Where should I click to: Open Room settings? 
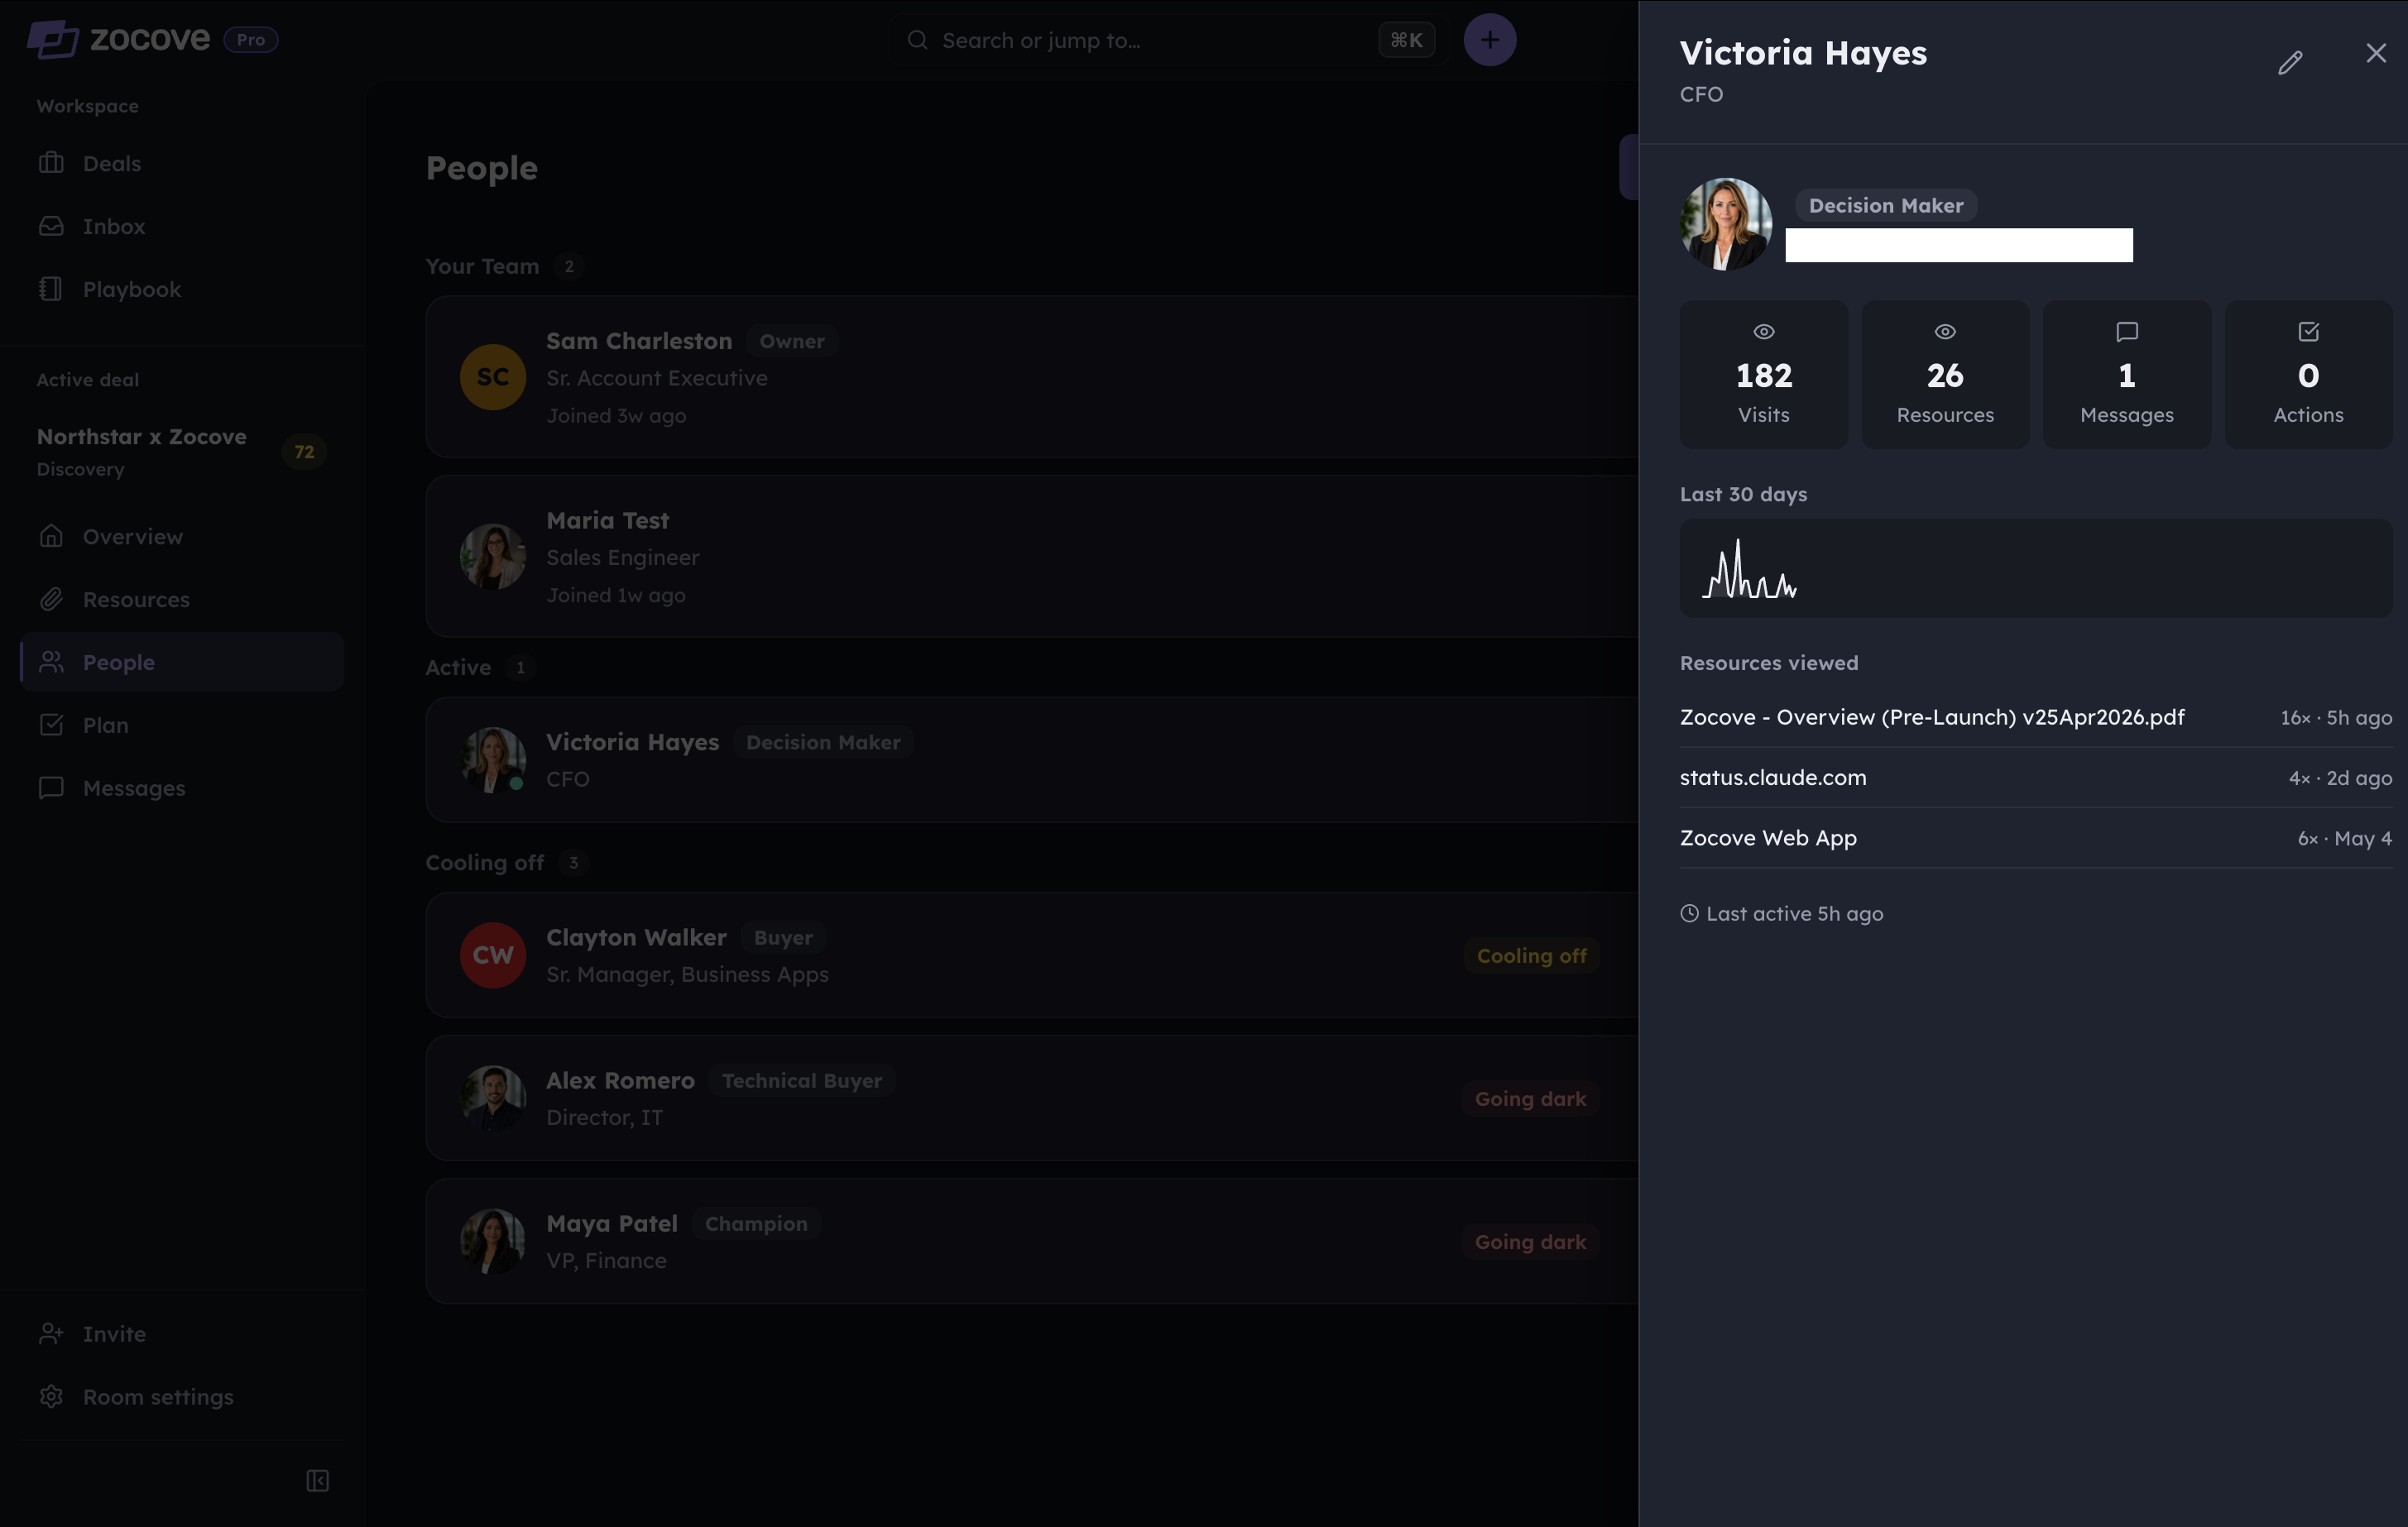182,1396
